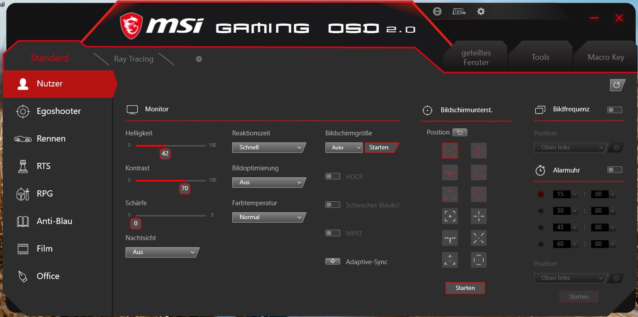Open the 30 minutes alarm dropdown
The height and width of the screenshot is (317, 638).
point(565,211)
